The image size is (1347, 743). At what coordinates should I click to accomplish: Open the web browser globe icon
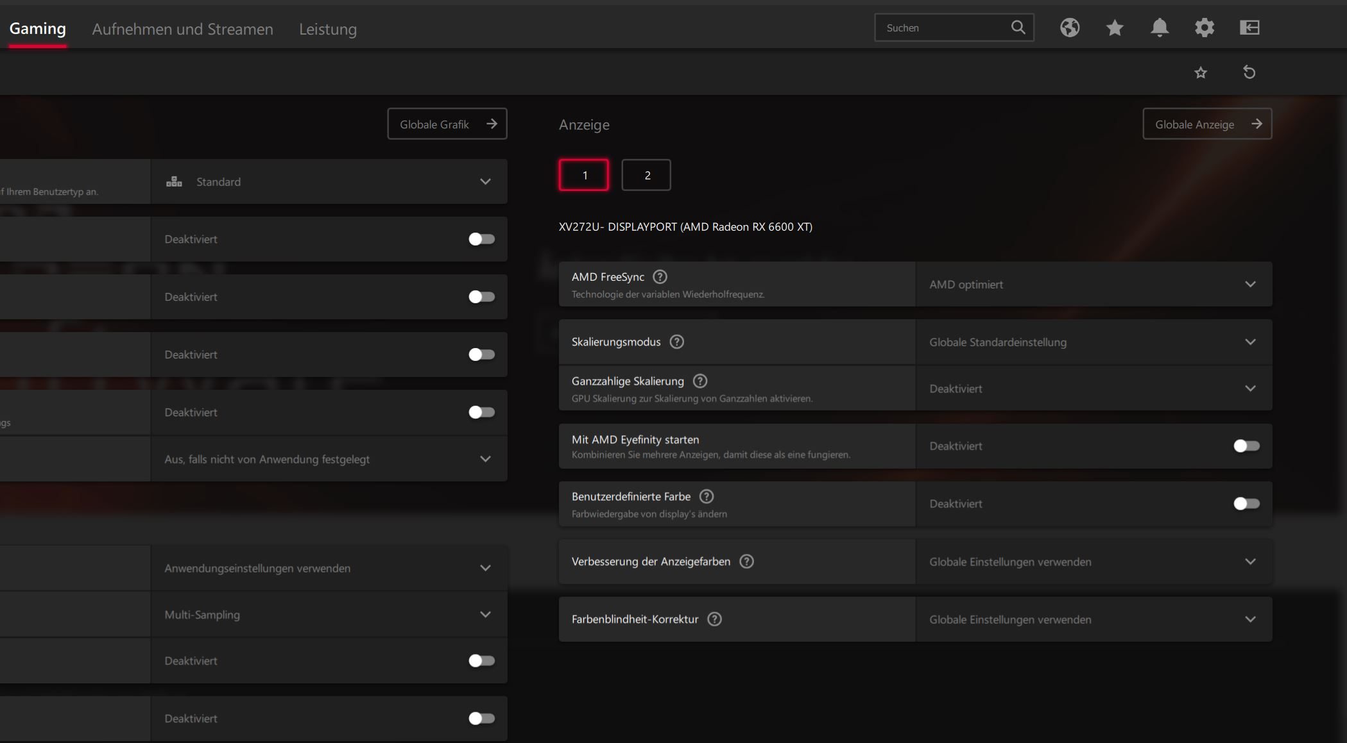pos(1069,28)
